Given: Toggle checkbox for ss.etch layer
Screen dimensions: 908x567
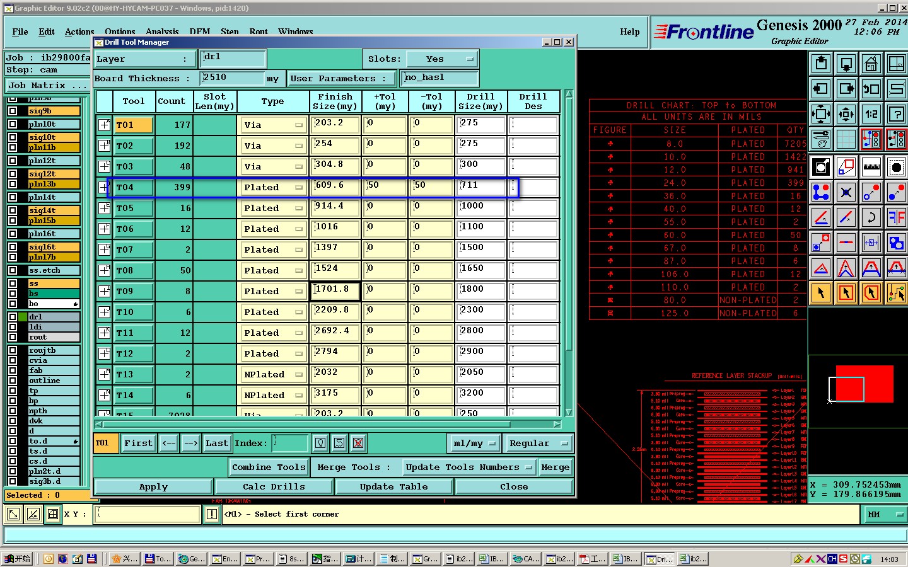Looking at the screenshot, I should click(13, 270).
